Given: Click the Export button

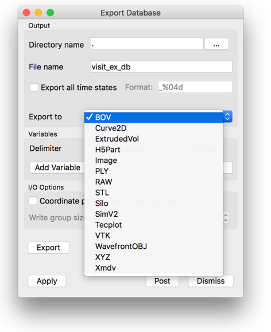Looking at the screenshot, I should coord(49,248).
